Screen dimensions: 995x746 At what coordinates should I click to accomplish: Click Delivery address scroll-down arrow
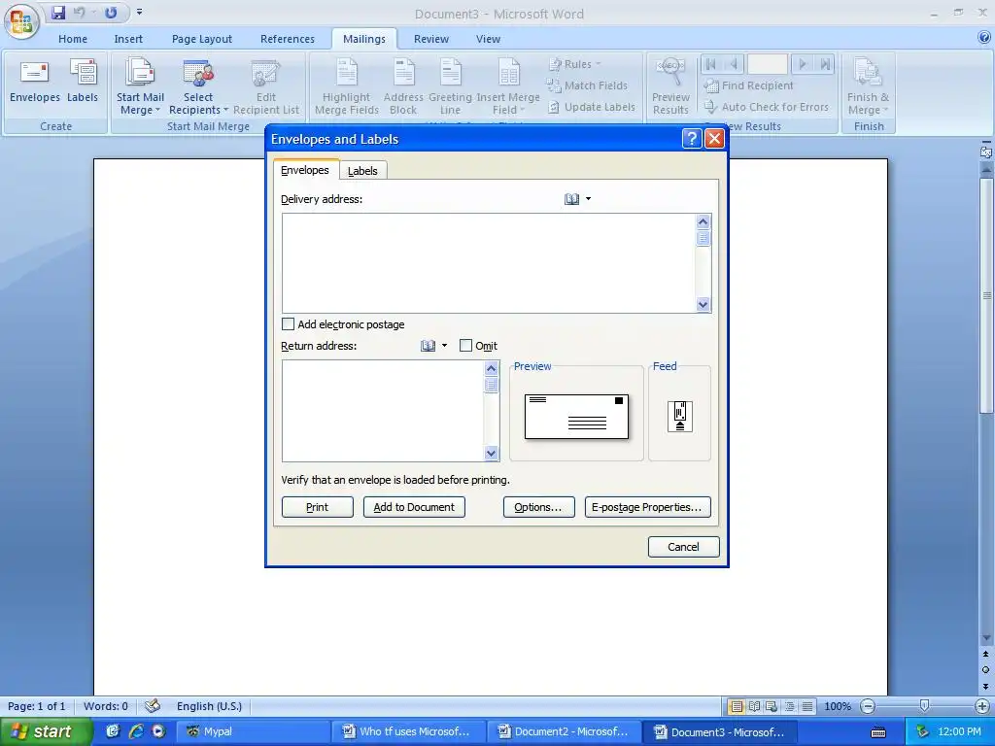(x=703, y=304)
